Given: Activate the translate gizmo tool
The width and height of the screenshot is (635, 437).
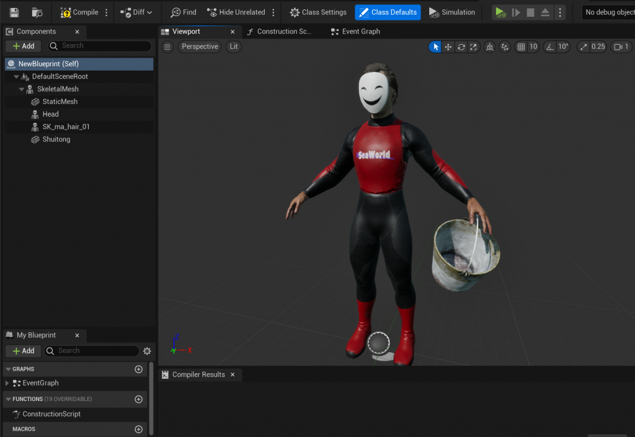Looking at the screenshot, I should (x=448, y=47).
